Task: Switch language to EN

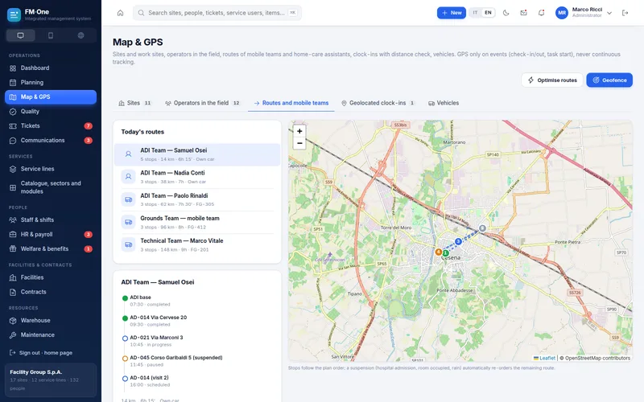Action: pyautogui.click(x=488, y=13)
